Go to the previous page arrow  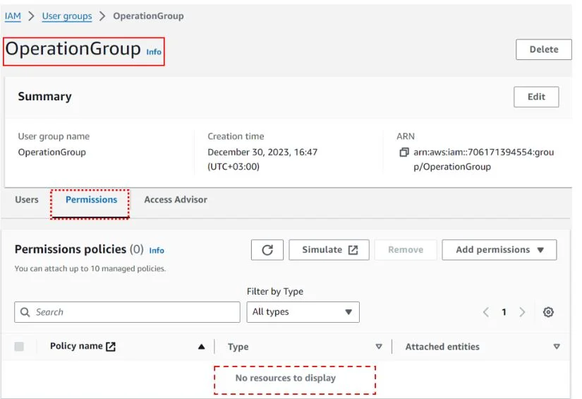[486, 312]
